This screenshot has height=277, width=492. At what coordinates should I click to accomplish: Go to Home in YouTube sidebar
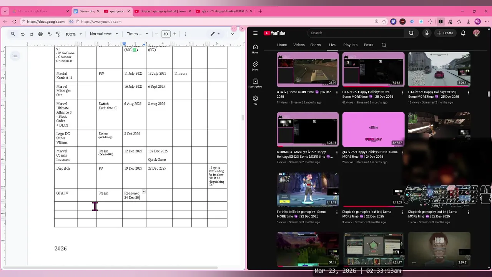[255, 49]
